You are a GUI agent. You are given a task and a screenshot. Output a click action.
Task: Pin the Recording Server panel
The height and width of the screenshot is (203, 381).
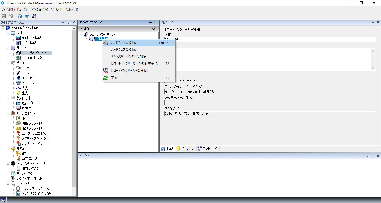tap(156, 22)
